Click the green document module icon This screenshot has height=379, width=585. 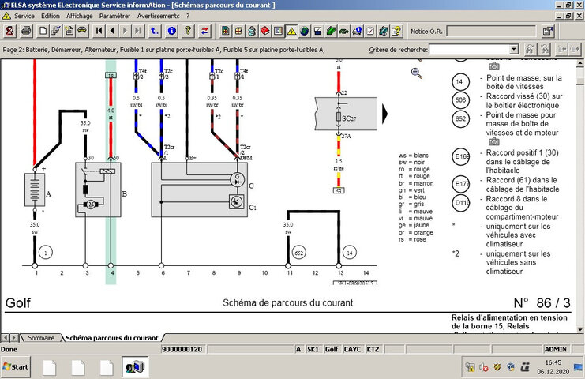pos(225,31)
